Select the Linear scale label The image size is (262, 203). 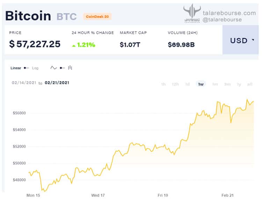click(x=16, y=68)
